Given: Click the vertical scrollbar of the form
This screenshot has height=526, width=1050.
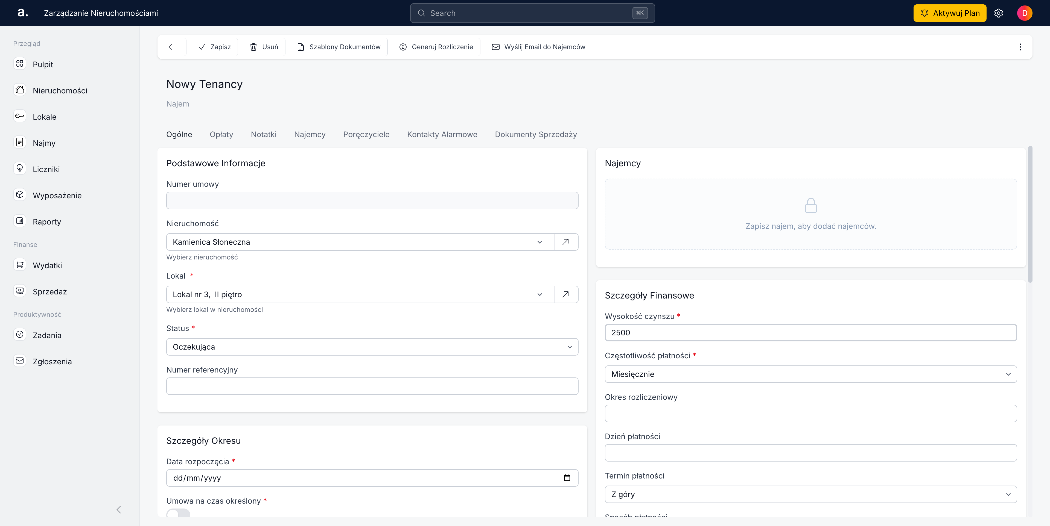Looking at the screenshot, I should (1030, 214).
